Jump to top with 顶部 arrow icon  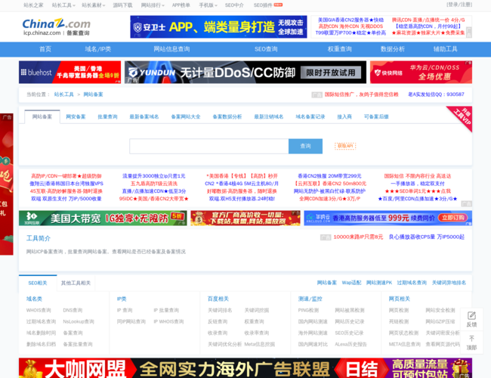click(471, 342)
